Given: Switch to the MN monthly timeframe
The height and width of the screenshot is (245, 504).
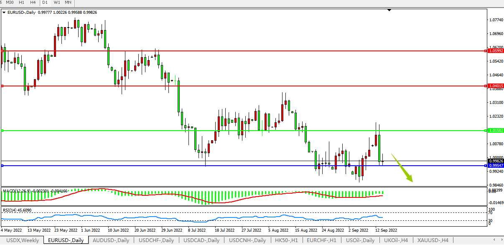Looking at the screenshot, I should (x=68, y=3).
